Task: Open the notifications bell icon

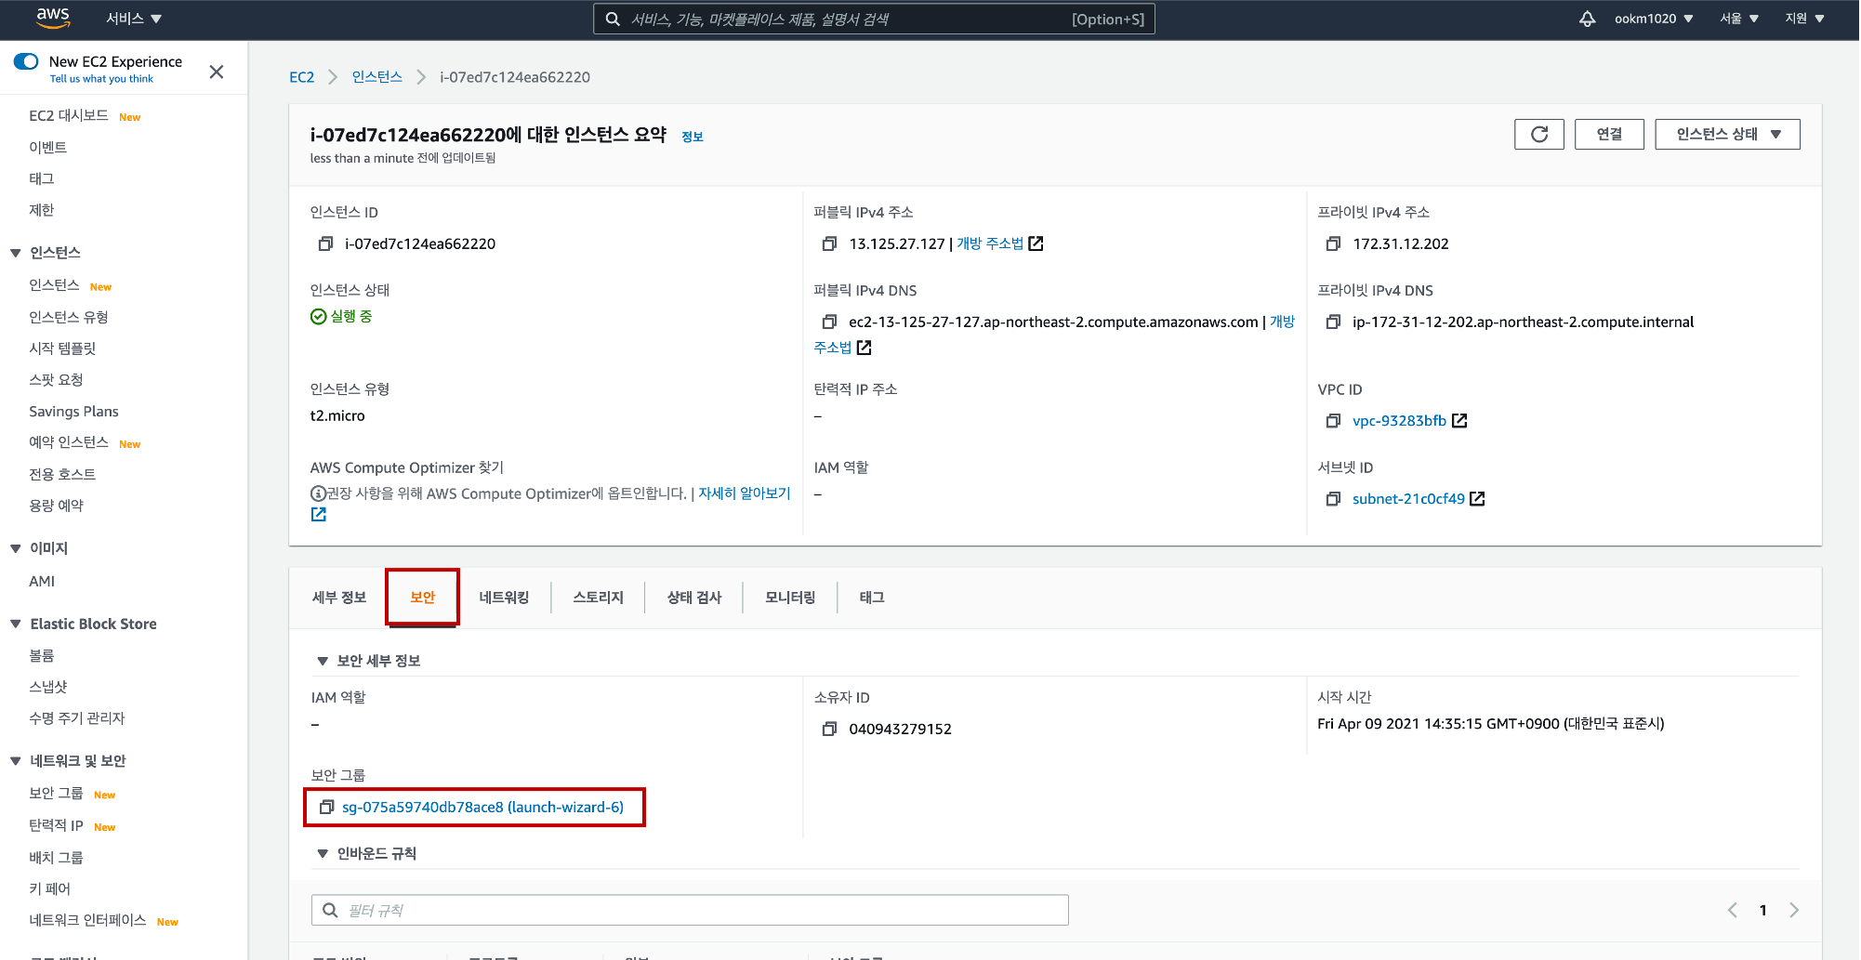Action: coord(1587,19)
